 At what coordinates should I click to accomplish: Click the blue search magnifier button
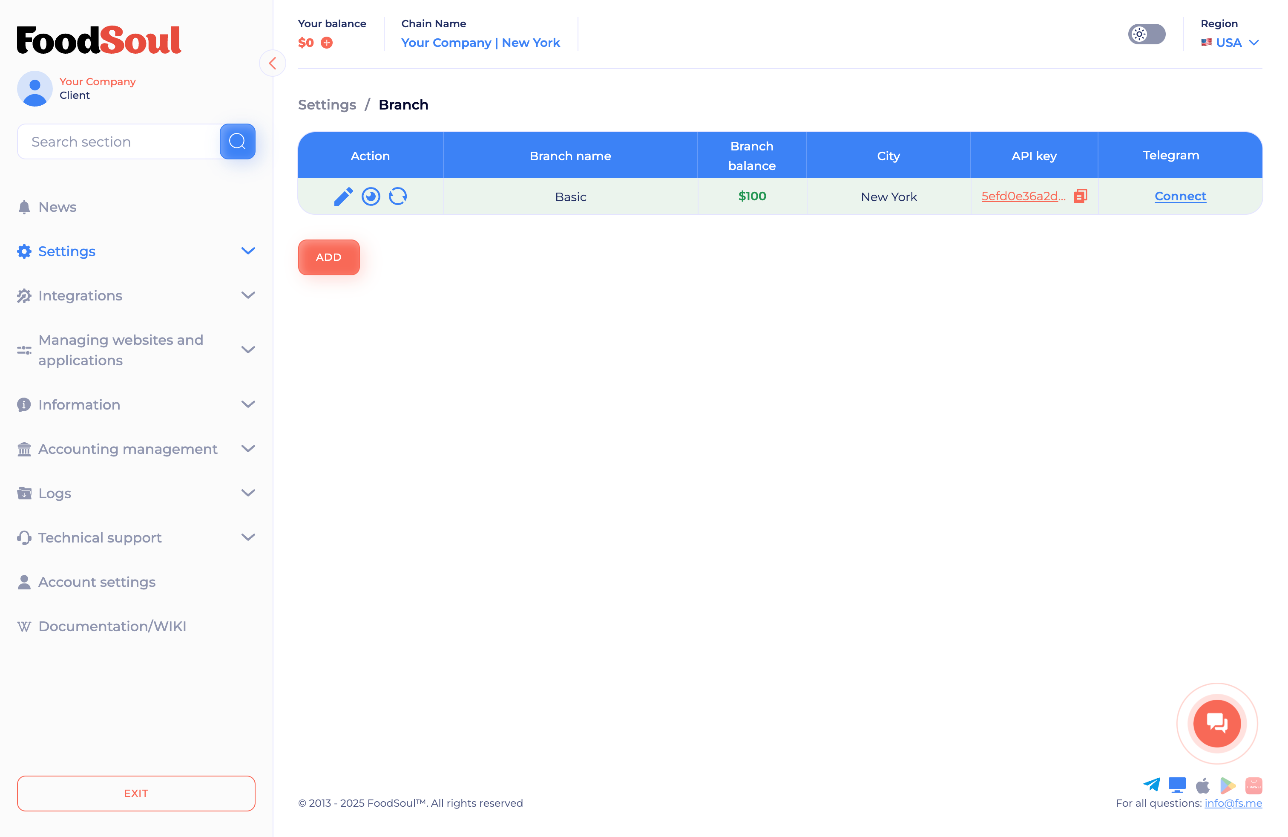click(237, 142)
